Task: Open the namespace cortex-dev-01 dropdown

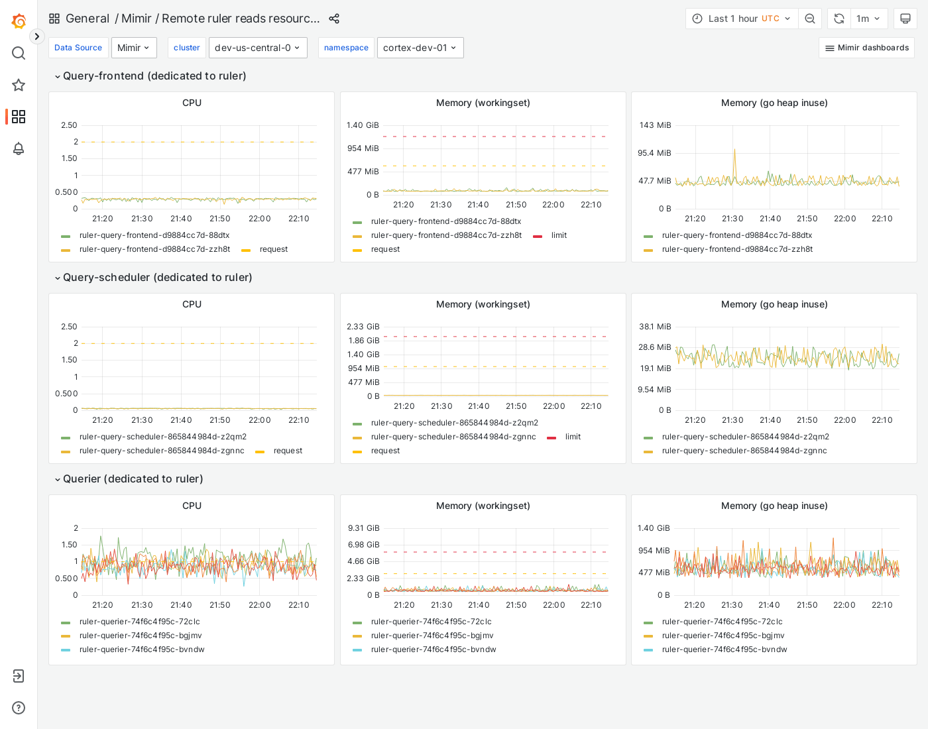Action: 420,48
